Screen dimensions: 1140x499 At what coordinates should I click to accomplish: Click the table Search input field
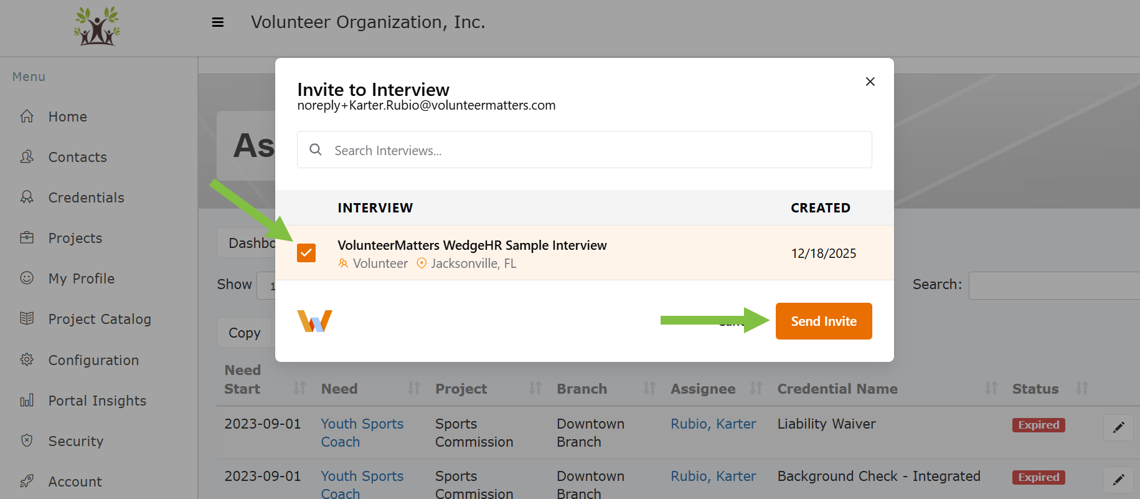[x=1055, y=285]
